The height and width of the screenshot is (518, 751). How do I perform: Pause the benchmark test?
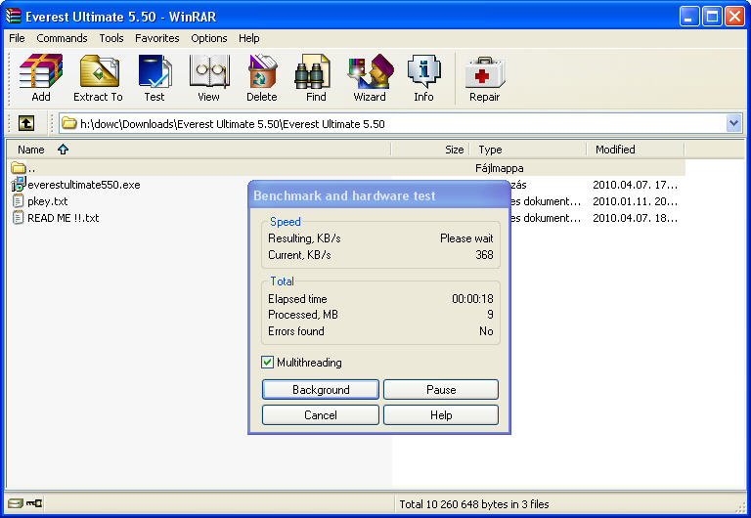point(441,389)
